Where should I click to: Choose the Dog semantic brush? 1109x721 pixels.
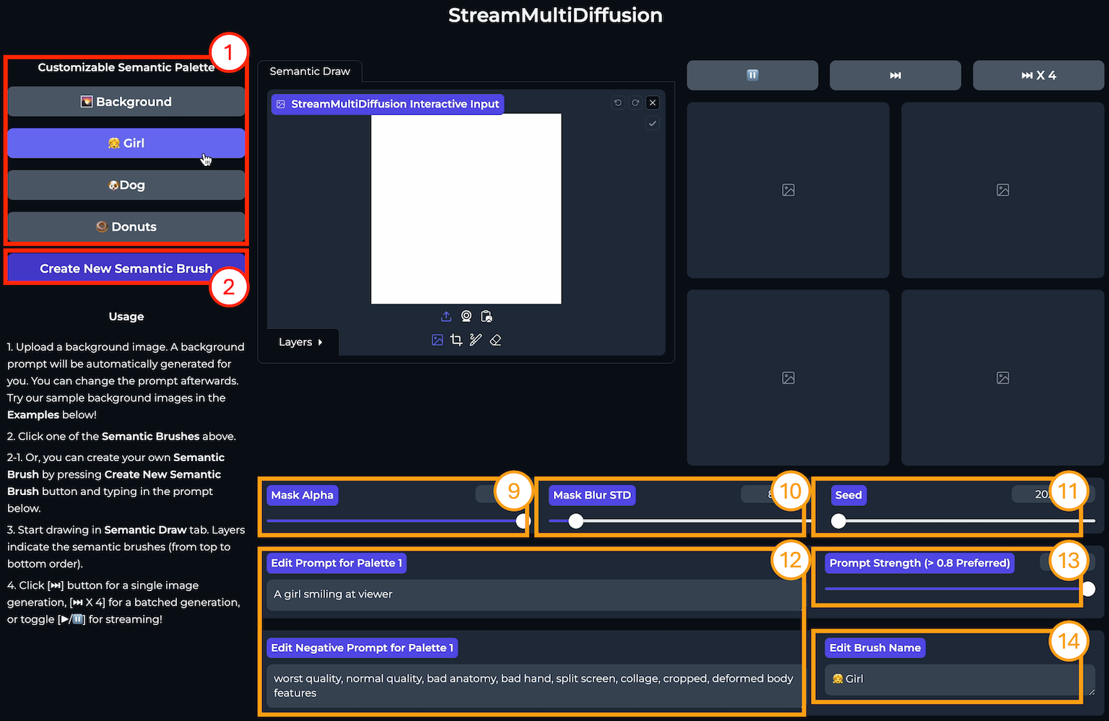point(126,185)
